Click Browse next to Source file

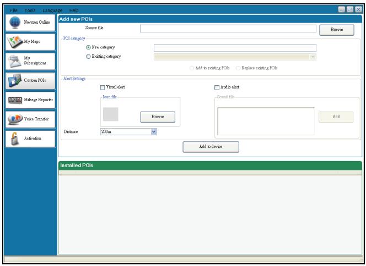(337, 30)
